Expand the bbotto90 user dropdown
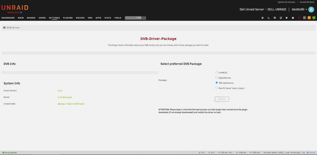 coord(300,9)
